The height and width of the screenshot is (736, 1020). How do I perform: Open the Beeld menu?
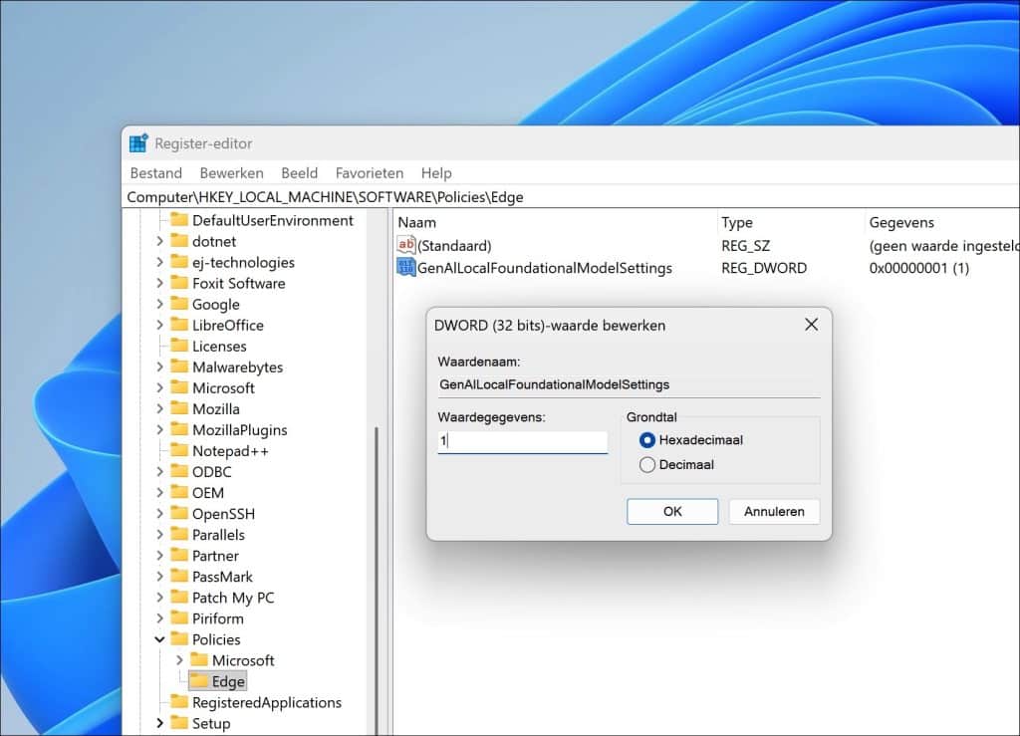coord(299,173)
